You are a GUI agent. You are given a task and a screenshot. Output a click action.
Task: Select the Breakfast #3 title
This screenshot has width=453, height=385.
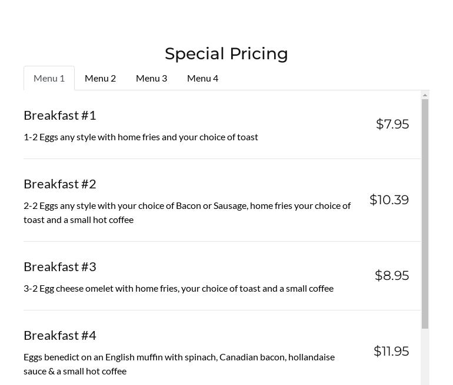click(x=59, y=267)
